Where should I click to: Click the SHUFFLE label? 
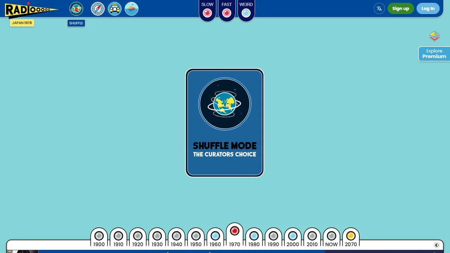point(76,23)
